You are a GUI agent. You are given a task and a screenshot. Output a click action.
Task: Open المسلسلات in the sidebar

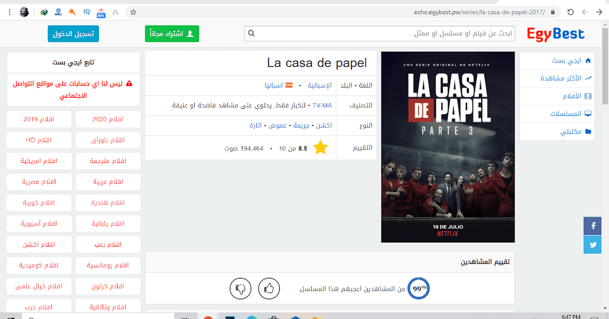click(x=557, y=114)
